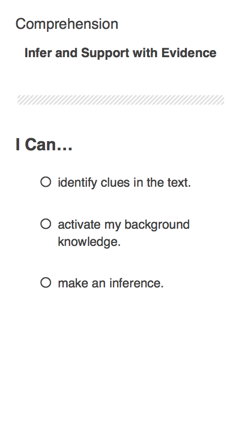Select the word activate in second item

click(79, 225)
